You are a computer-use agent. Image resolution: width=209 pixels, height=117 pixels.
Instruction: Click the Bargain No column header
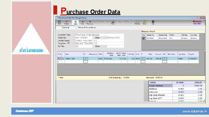152,35
